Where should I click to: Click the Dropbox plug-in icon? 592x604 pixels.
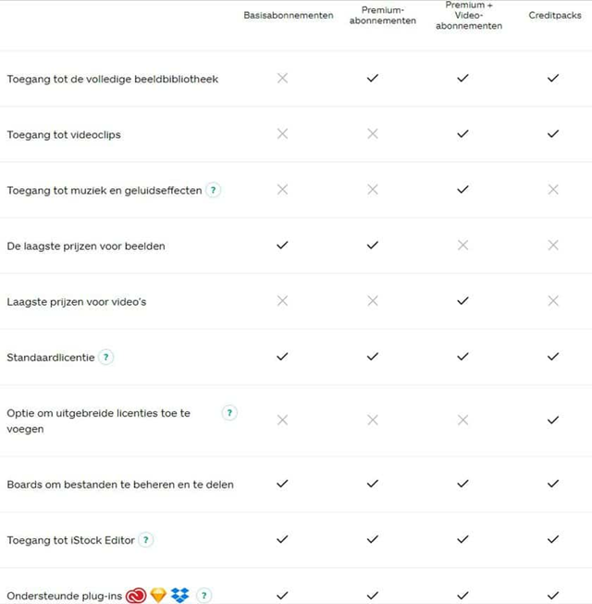tap(180, 596)
